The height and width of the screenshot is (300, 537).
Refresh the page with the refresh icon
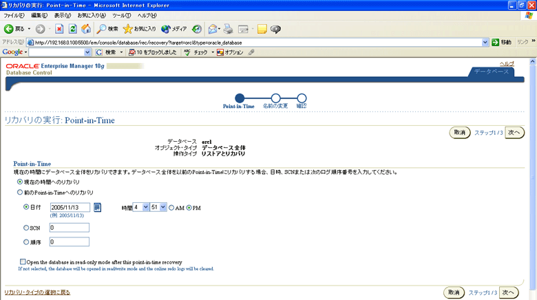pos(72,29)
